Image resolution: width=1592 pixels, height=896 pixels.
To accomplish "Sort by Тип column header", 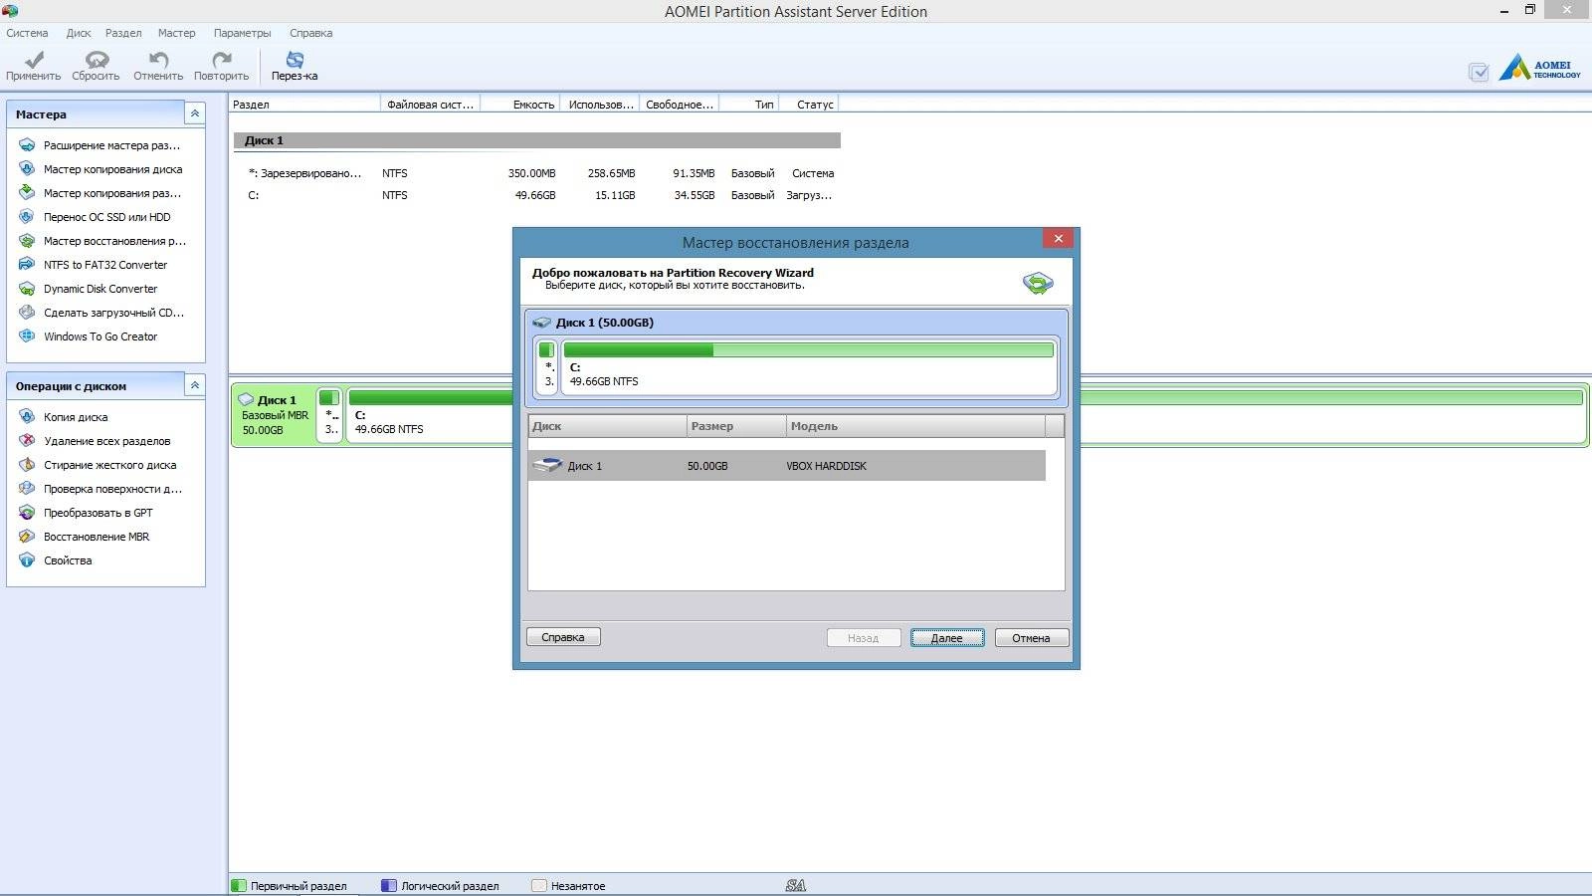I will [749, 104].
